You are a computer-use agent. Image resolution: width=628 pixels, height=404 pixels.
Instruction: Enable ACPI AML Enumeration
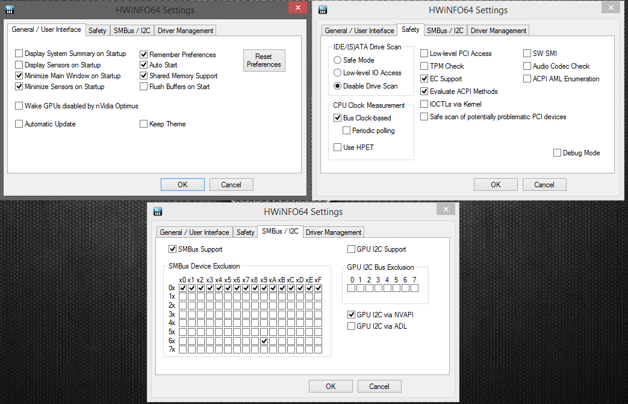(561, 79)
